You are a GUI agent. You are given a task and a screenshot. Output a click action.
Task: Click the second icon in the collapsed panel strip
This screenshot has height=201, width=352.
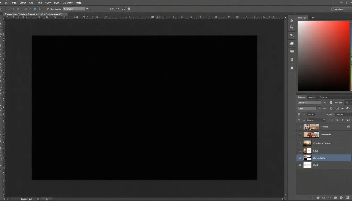pos(292,27)
